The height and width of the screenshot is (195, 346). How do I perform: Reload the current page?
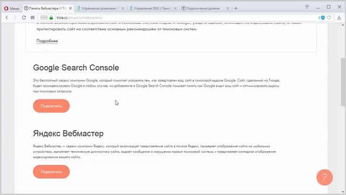coord(24,17)
